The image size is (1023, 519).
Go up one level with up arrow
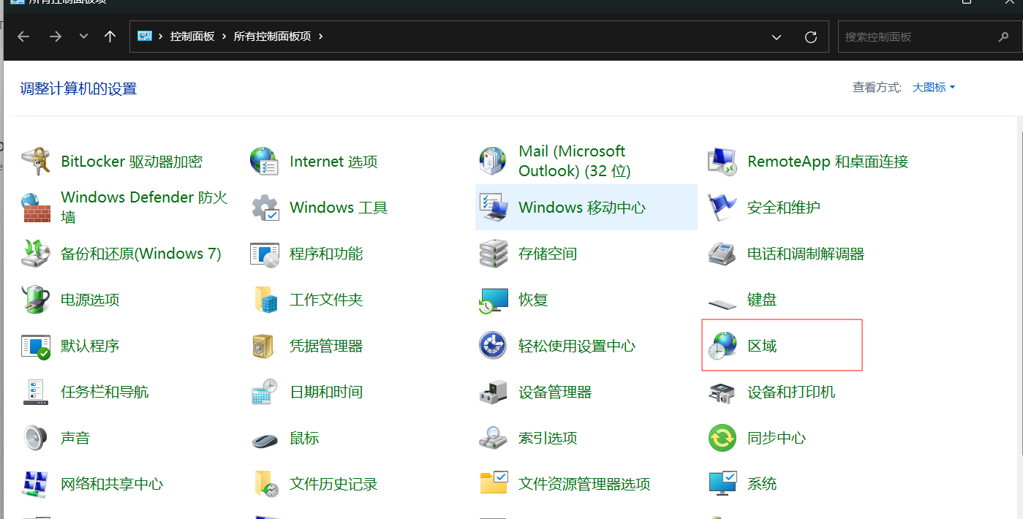[110, 37]
